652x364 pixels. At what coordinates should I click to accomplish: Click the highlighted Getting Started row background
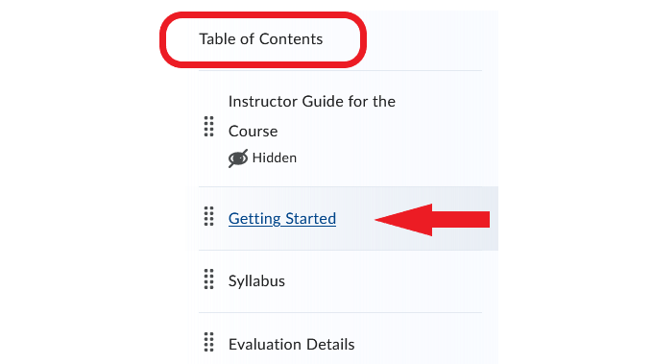click(x=349, y=218)
